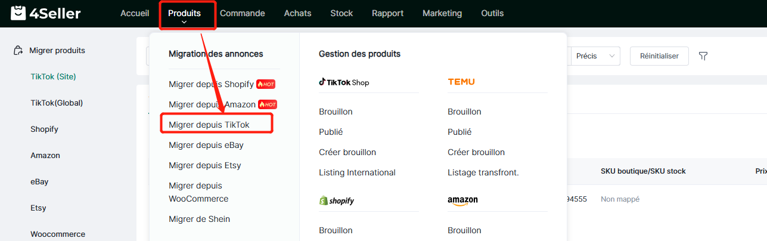Open the Commande menu

coord(242,13)
